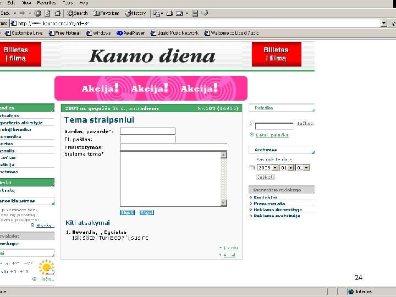
Task: Click the Print icon in toolbar
Action: pyautogui.click(x=169, y=13)
